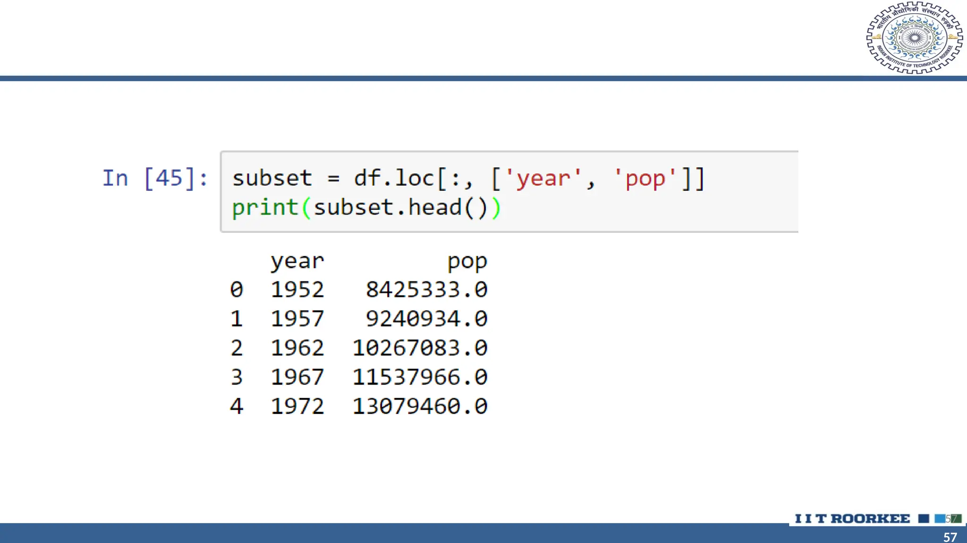Viewport: 967px width, 543px height.
Task: Click the print keyword in the code cell
Action: 264,207
